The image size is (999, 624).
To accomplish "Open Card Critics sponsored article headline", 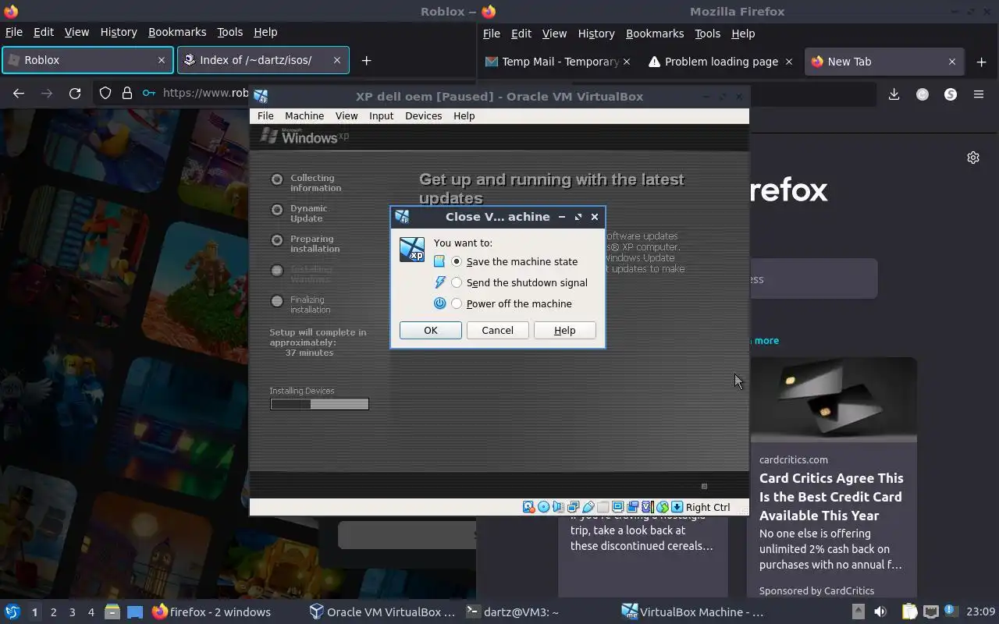I will (831, 497).
